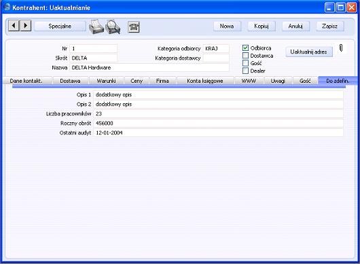
Task: Click the Anuluj button
Action: point(295,26)
